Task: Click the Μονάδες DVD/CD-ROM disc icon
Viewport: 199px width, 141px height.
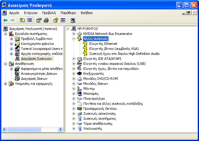Action: coord(80,79)
